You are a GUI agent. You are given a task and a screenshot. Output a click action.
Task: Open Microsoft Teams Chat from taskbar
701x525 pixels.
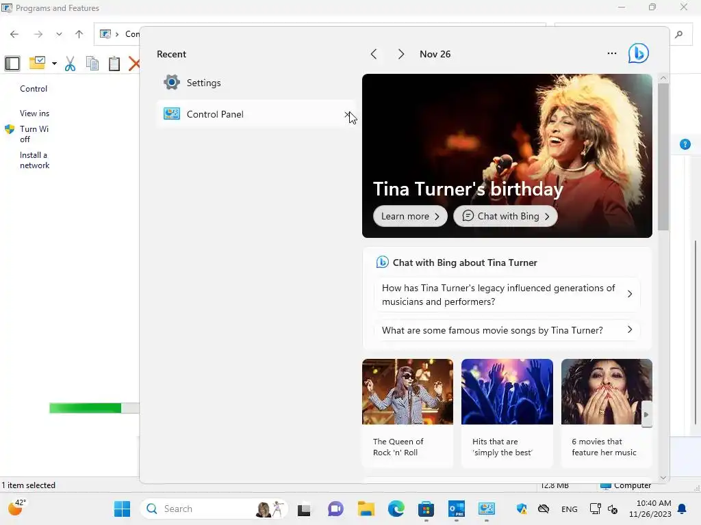point(335,509)
